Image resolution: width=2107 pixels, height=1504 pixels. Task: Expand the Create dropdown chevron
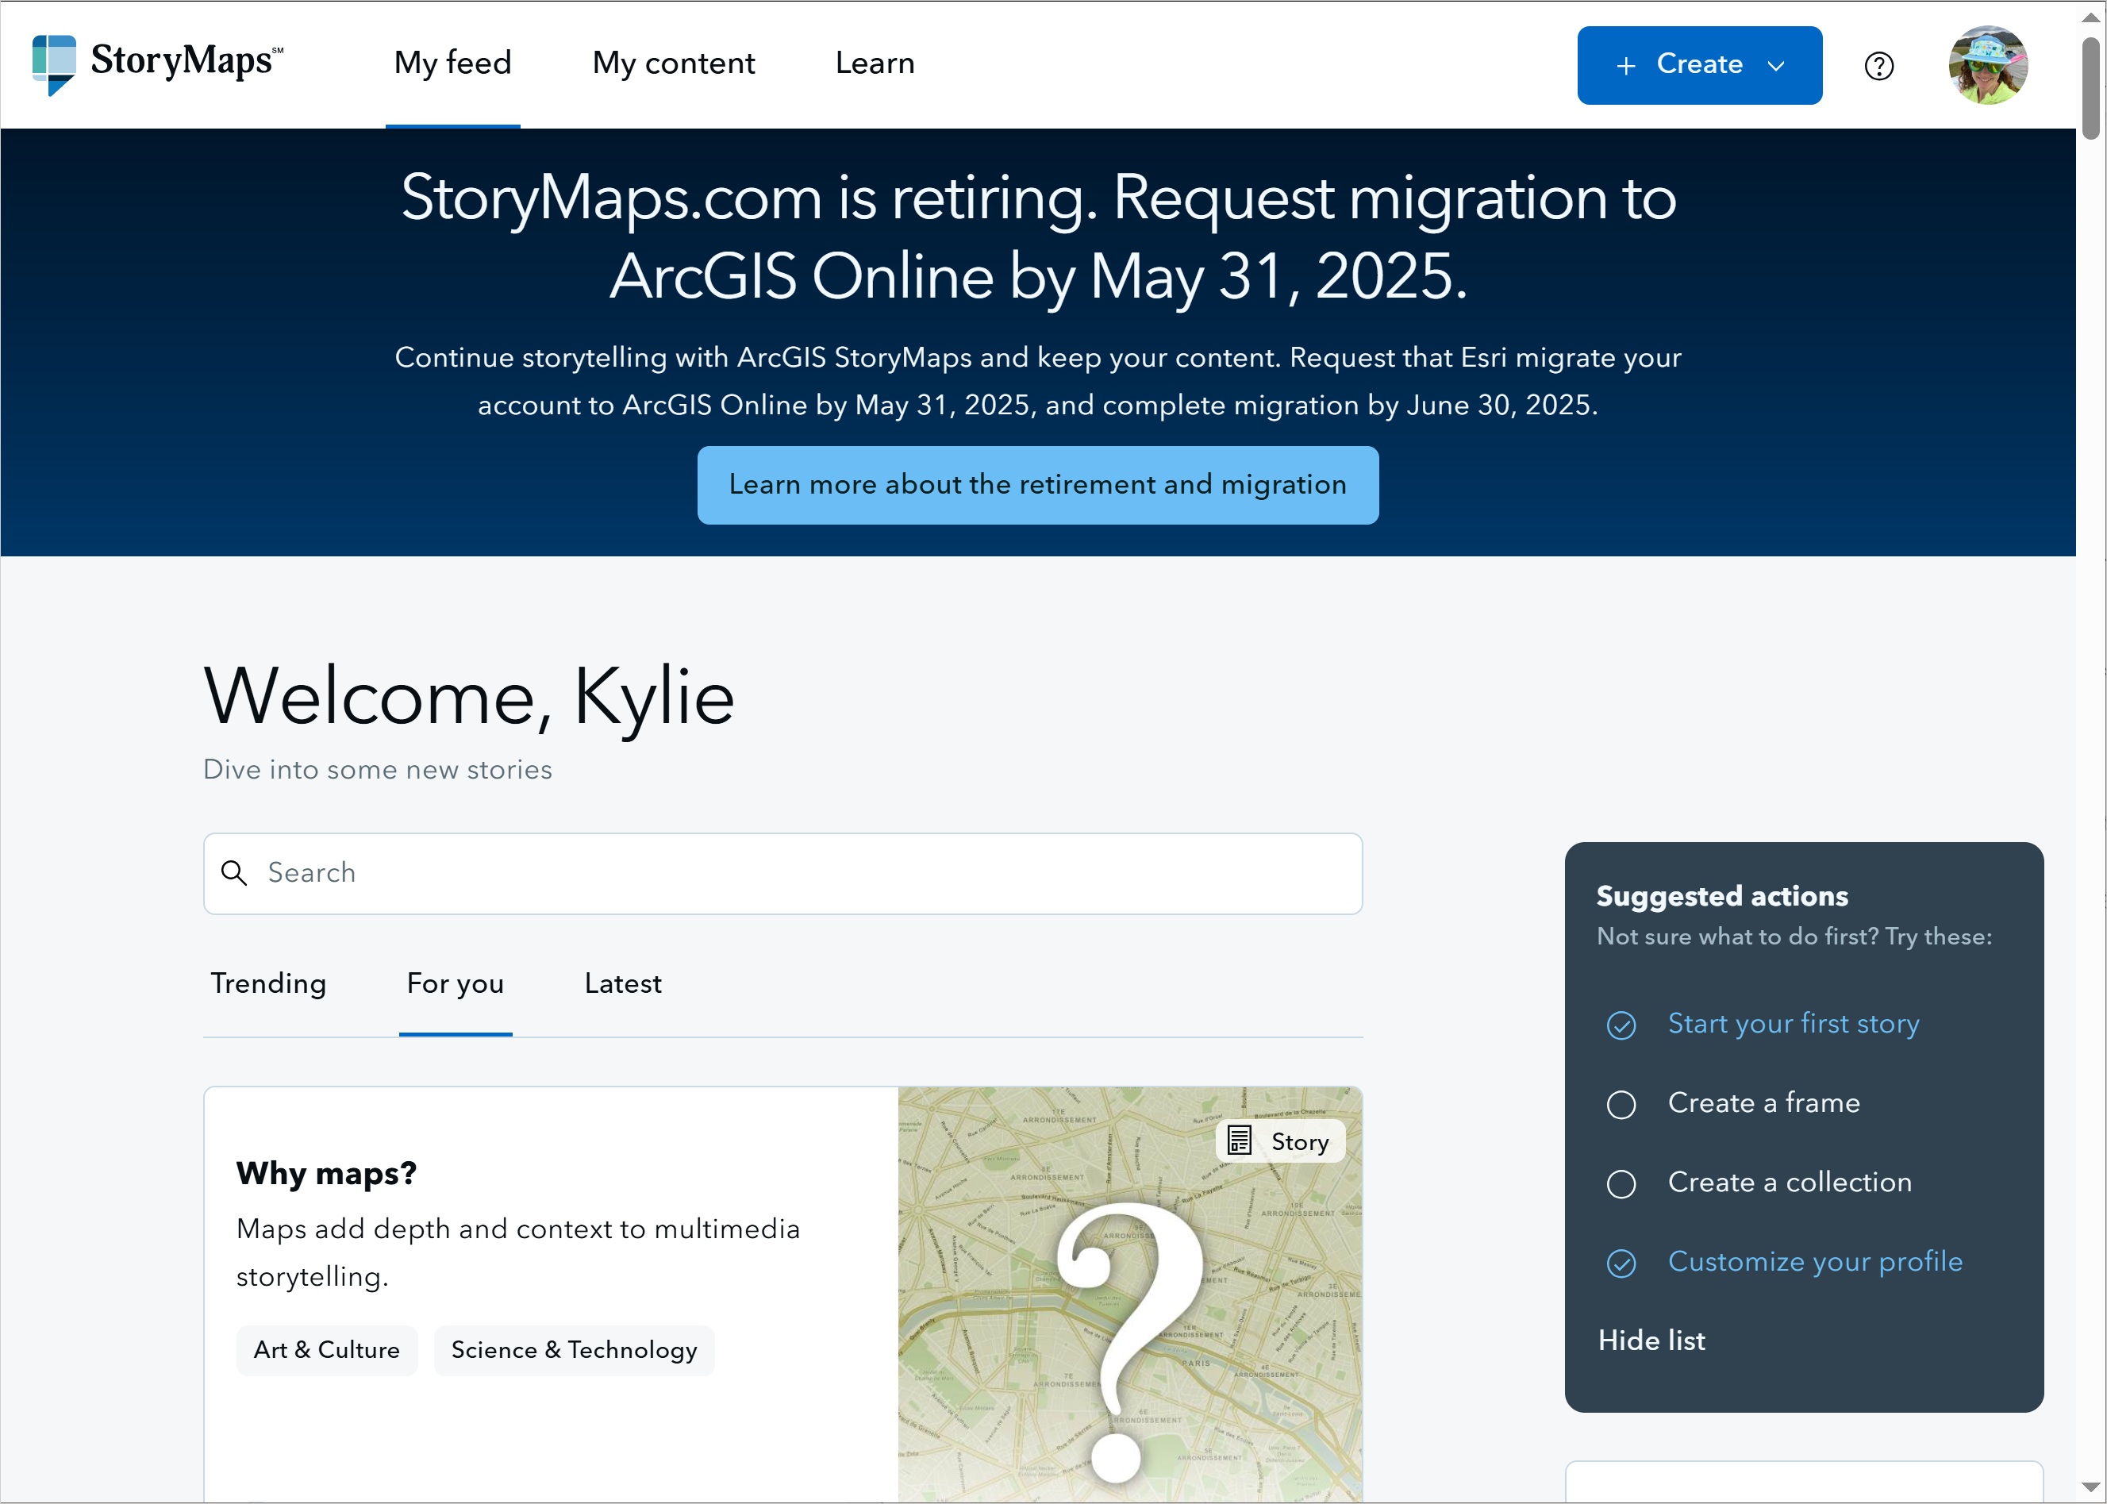pos(1775,66)
